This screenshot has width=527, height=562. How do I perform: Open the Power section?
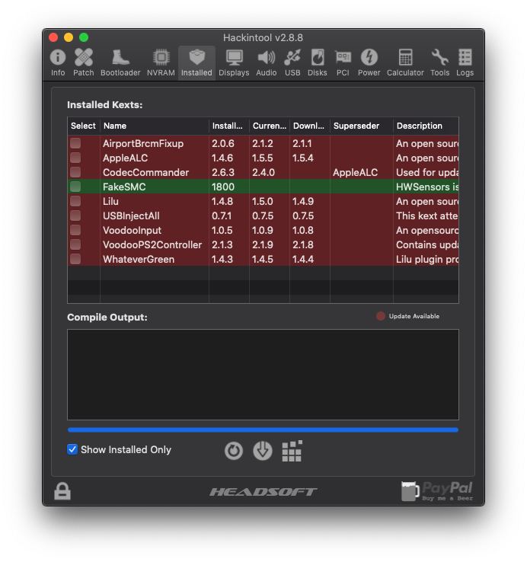(369, 62)
